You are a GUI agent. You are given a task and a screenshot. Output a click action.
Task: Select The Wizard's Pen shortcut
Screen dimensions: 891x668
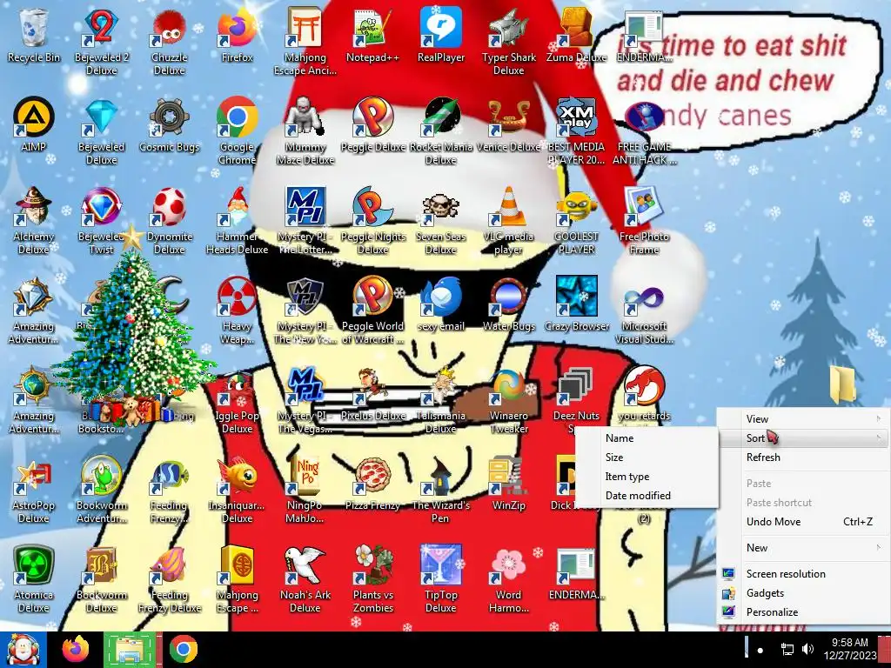coord(441,491)
